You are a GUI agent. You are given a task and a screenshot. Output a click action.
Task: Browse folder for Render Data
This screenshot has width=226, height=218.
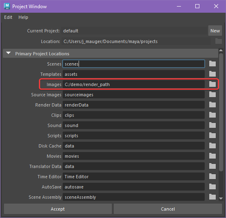point(212,104)
